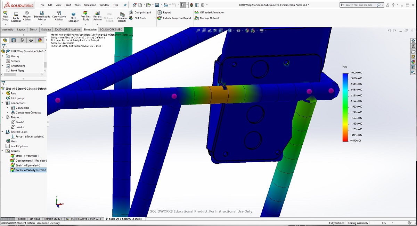Open SOLIDWORKS MBD tab
The width and height of the screenshot is (417, 226).
[x=112, y=29]
